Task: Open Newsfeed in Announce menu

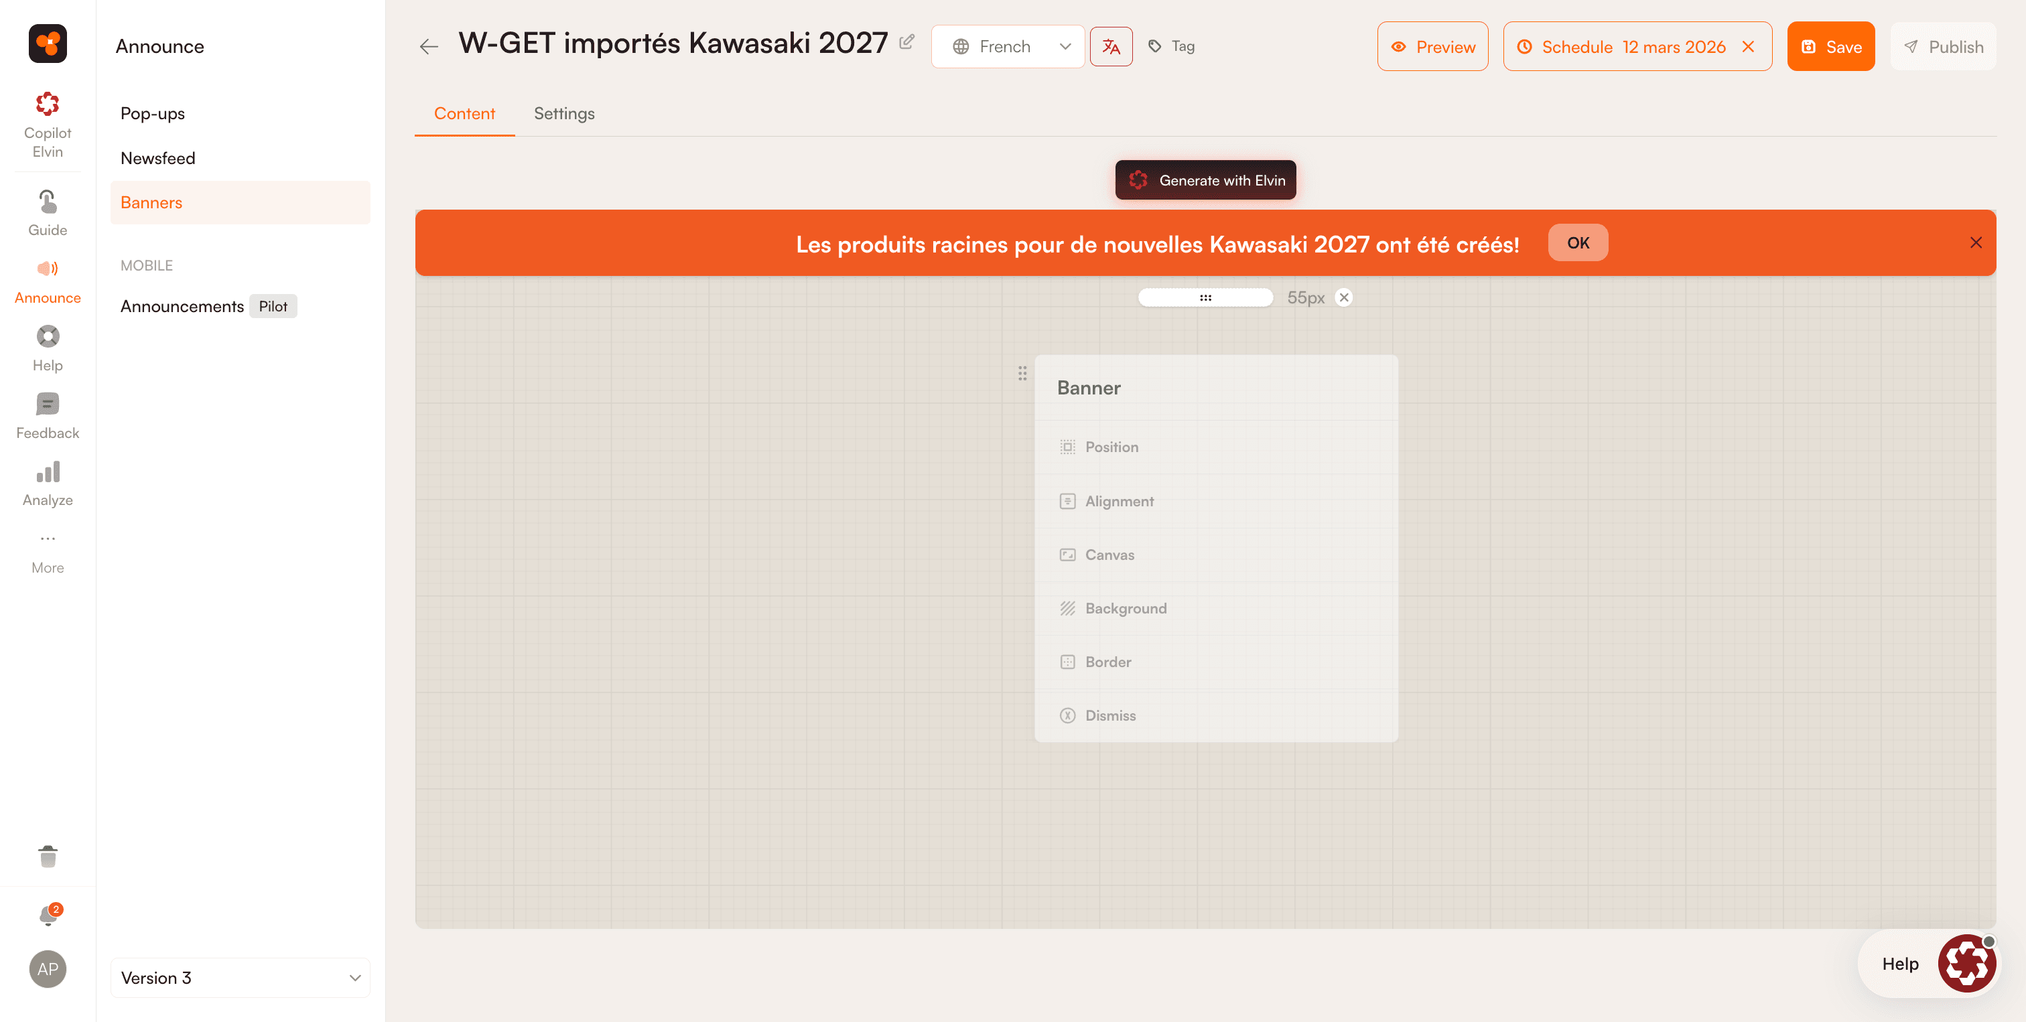Action: pyautogui.click(x=240, y=158)
